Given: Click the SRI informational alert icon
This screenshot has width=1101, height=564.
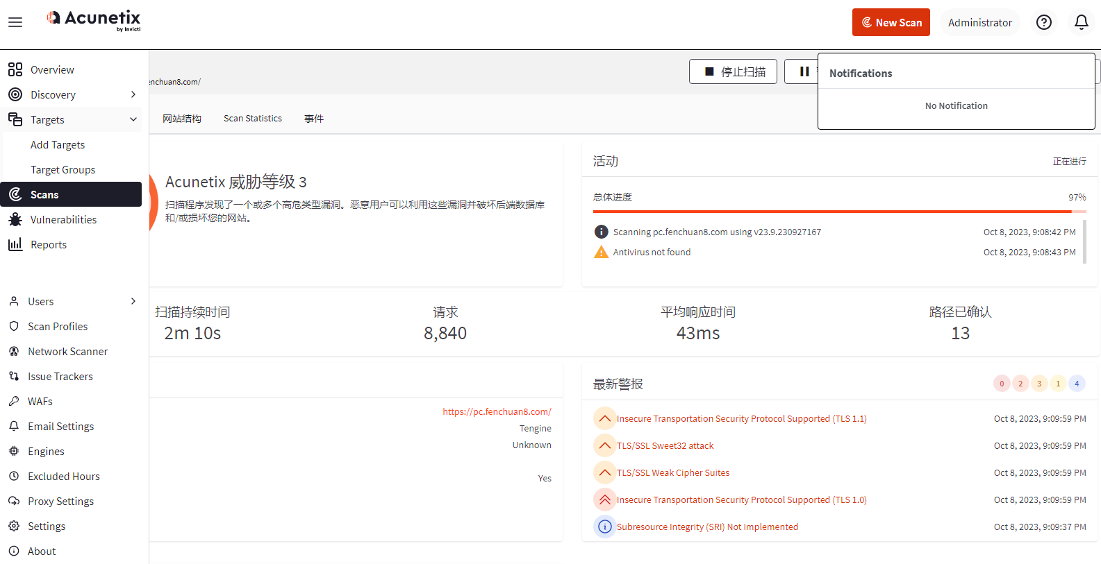Looking at the screenshot, I should point(605,527).
